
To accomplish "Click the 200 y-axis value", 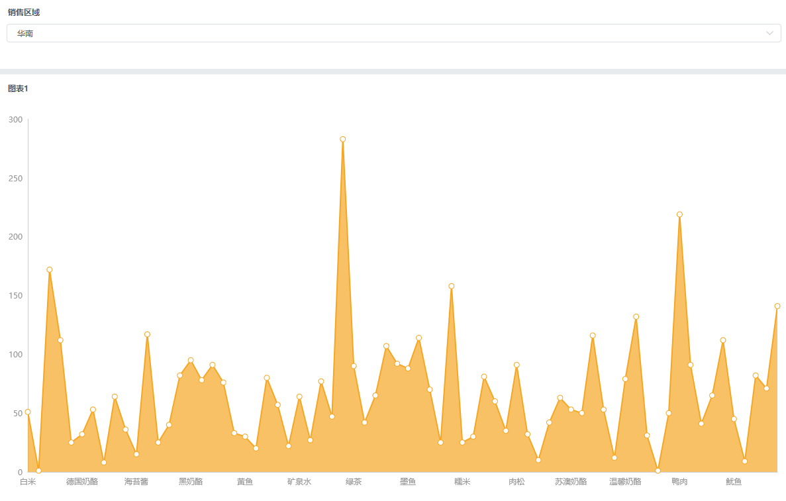I will click(15, 237).
